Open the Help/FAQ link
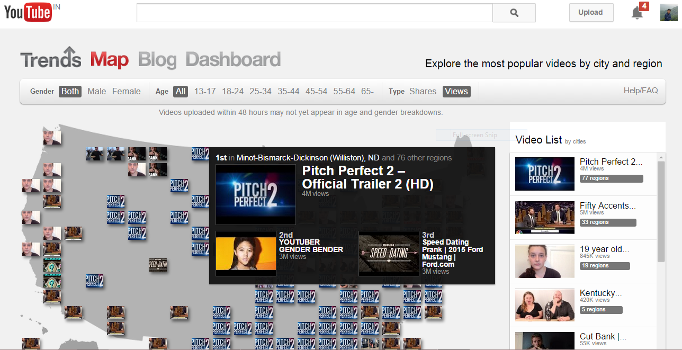The image size is (682, 350). tap(641, 91)
